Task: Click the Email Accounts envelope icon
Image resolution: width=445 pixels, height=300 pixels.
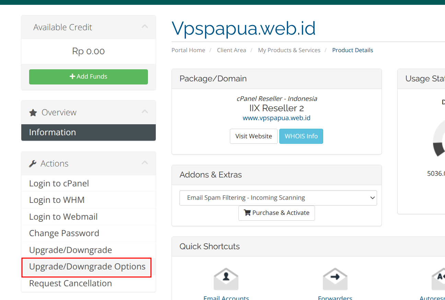Action: click(x=226, y=279)
